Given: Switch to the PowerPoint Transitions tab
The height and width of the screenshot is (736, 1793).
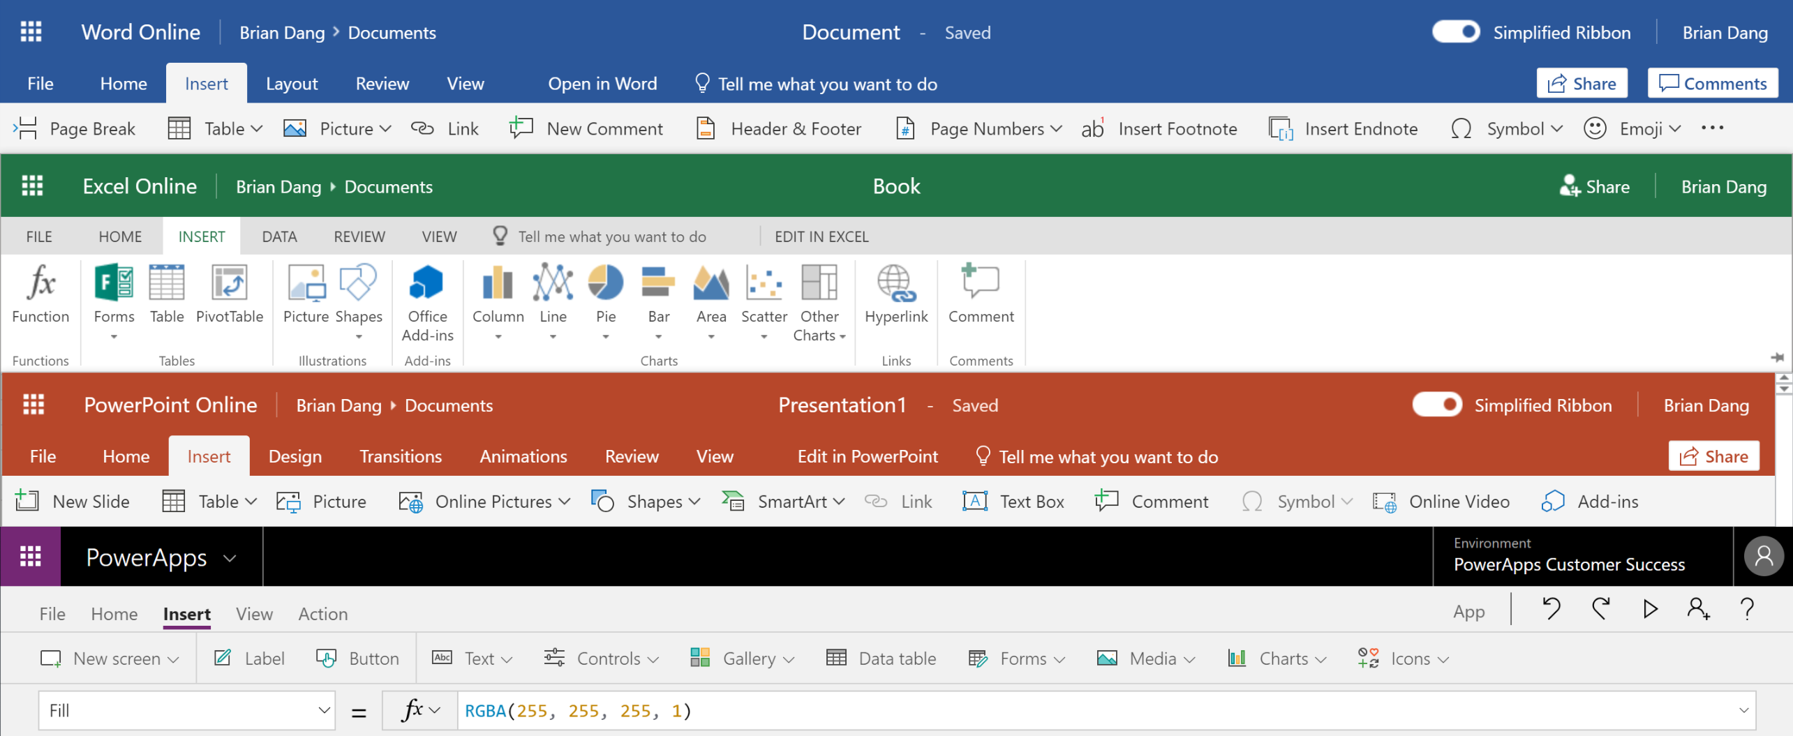Looking at the screenshot, I should [x=401, y=456].
